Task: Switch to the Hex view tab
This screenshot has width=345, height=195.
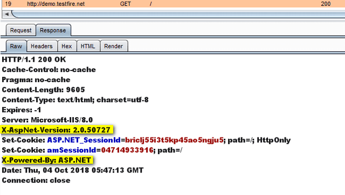Action: coord(67,46)
